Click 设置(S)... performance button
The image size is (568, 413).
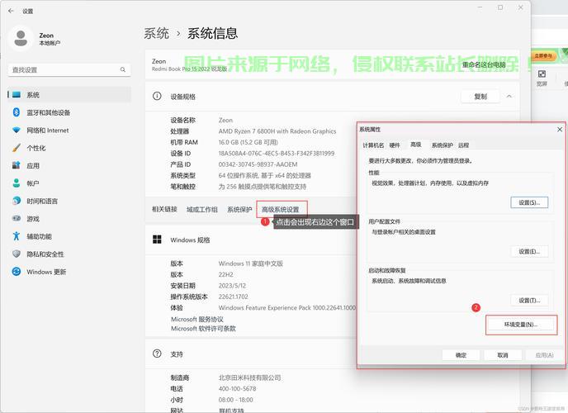click(x=529, y=202)
